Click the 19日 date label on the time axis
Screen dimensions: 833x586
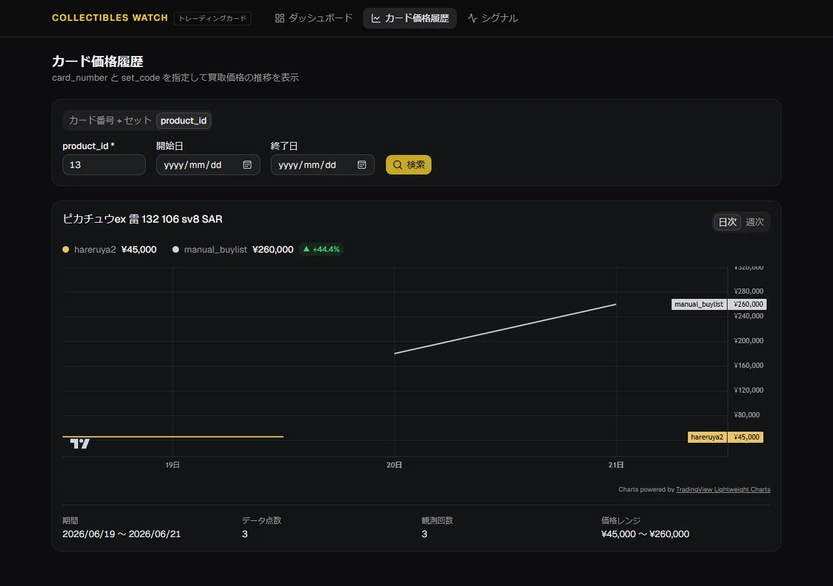click(172, 465)
